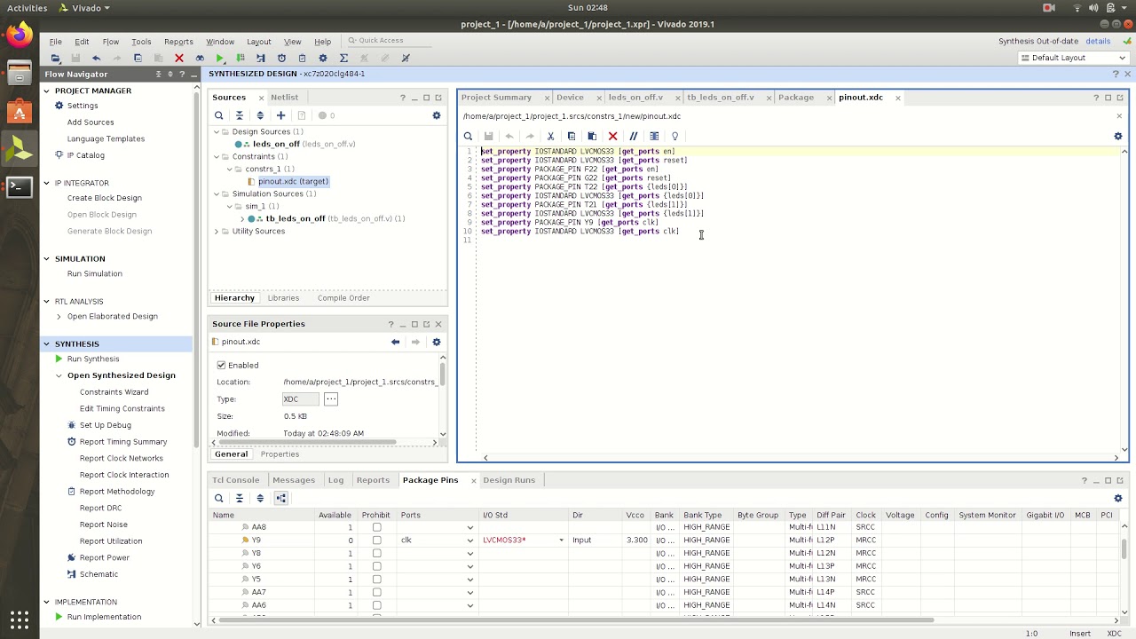Click the previous arrow in Source File Properties

click(x=395, y=342)
